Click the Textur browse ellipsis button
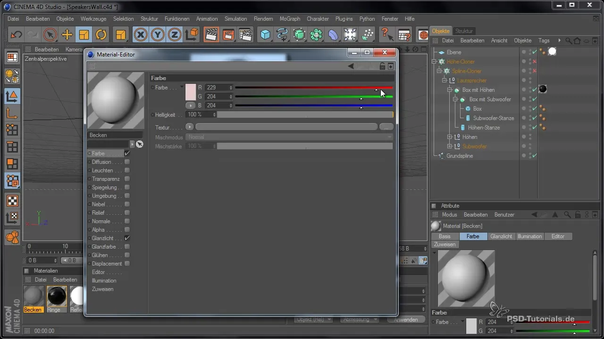 [386, 127]
